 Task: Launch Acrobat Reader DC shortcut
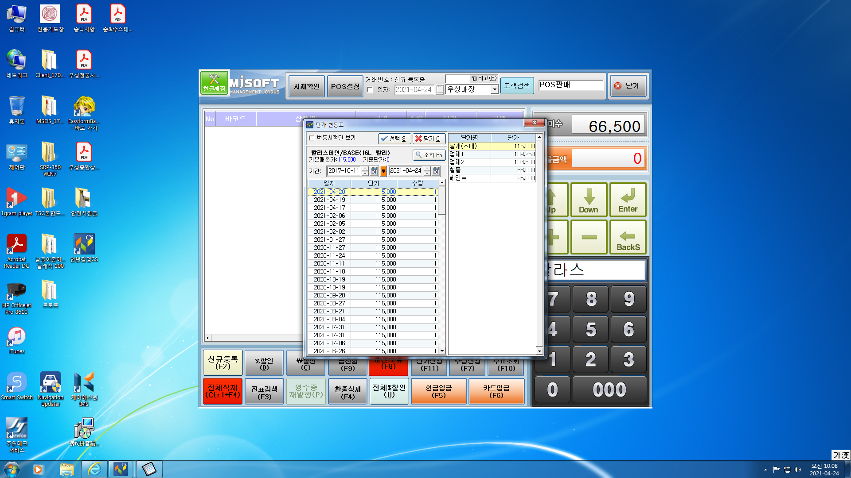[x=16, y=251]
